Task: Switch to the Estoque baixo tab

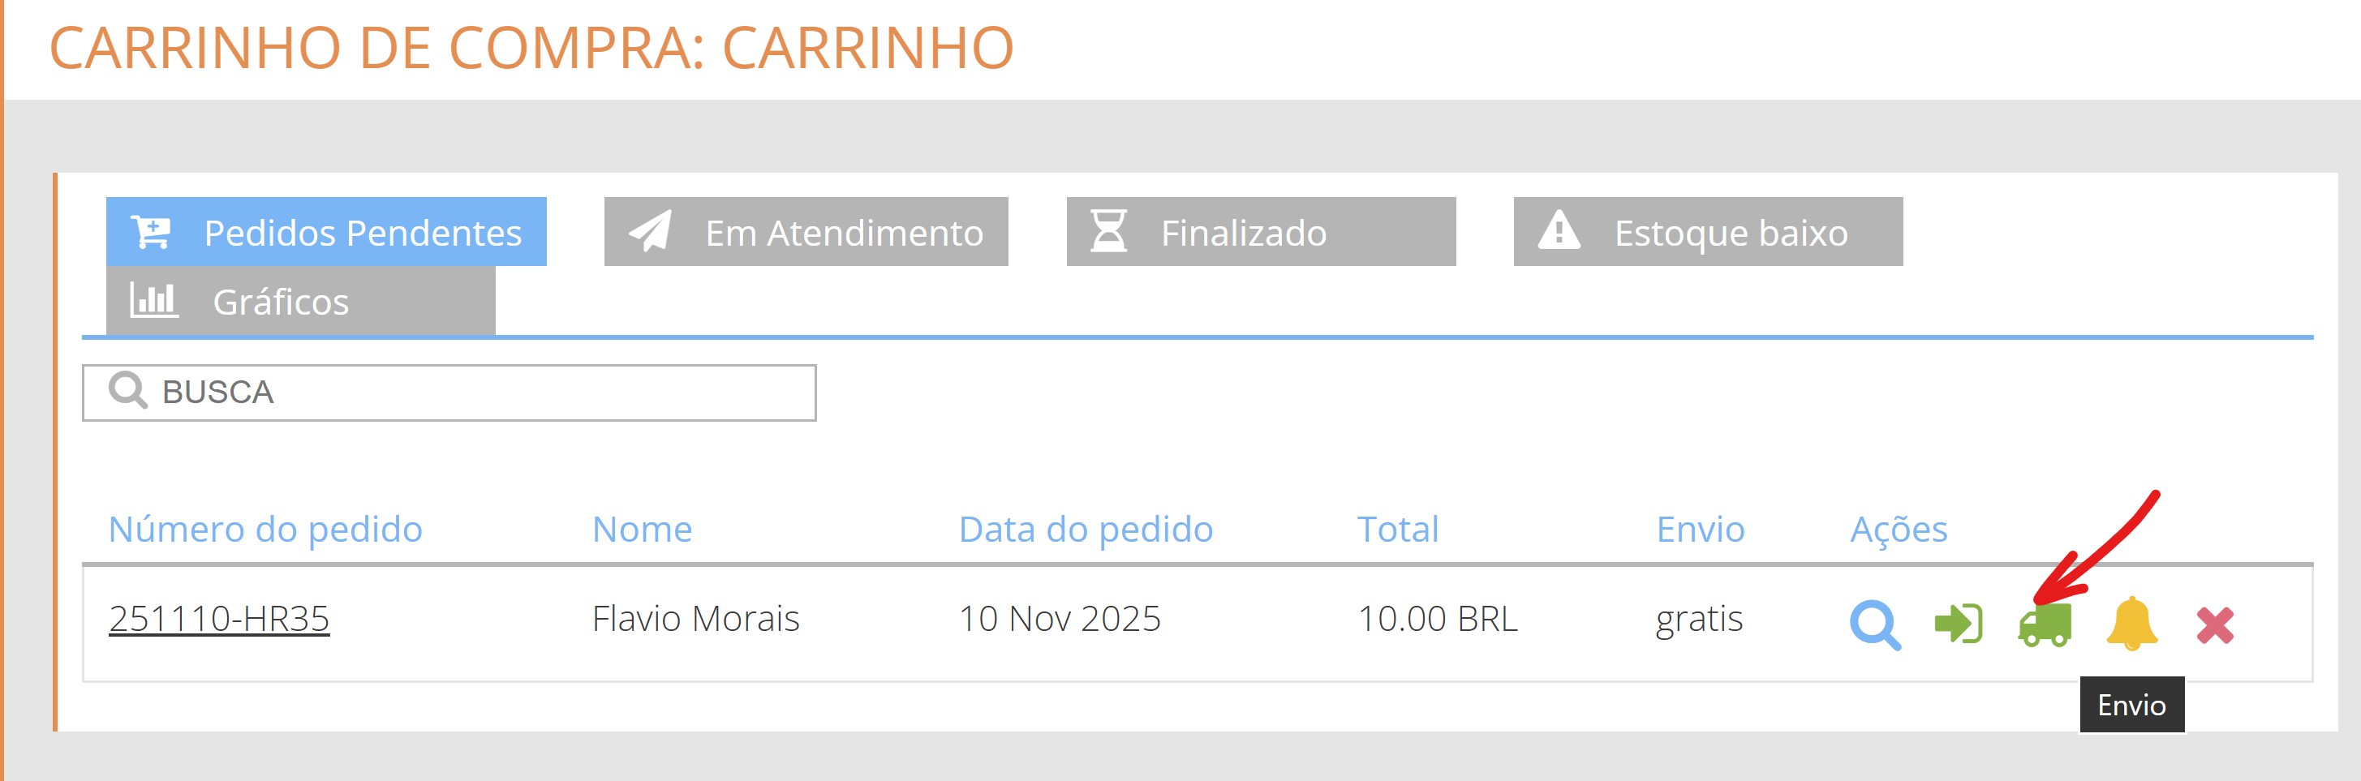Action: coord(1731,232)
